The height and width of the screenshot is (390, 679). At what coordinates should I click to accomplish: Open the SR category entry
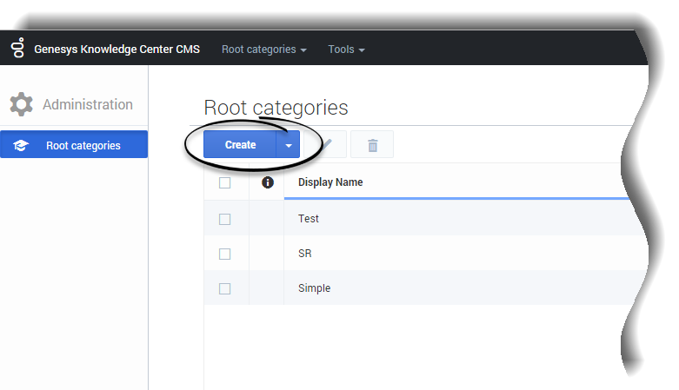304,254
